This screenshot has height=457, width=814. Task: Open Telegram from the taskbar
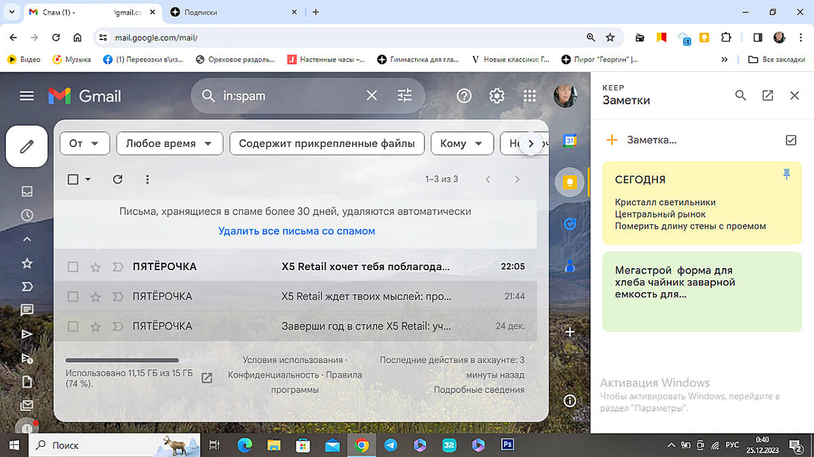[391, 445]
